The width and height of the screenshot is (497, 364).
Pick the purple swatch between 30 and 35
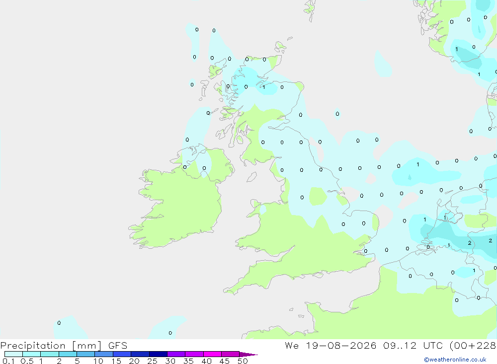pos(176,354)
